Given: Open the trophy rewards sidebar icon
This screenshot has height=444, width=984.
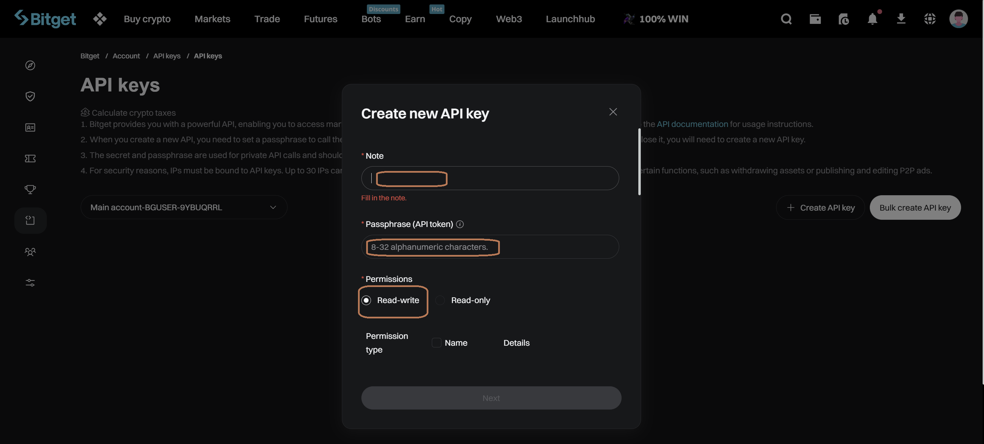Looking at the screenshot, I should (30, 189).
